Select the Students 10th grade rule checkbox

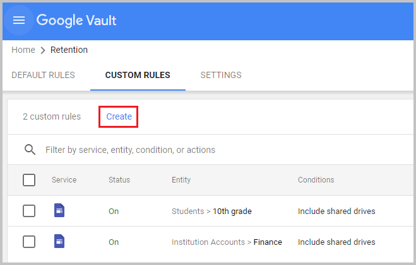point(29,211)
